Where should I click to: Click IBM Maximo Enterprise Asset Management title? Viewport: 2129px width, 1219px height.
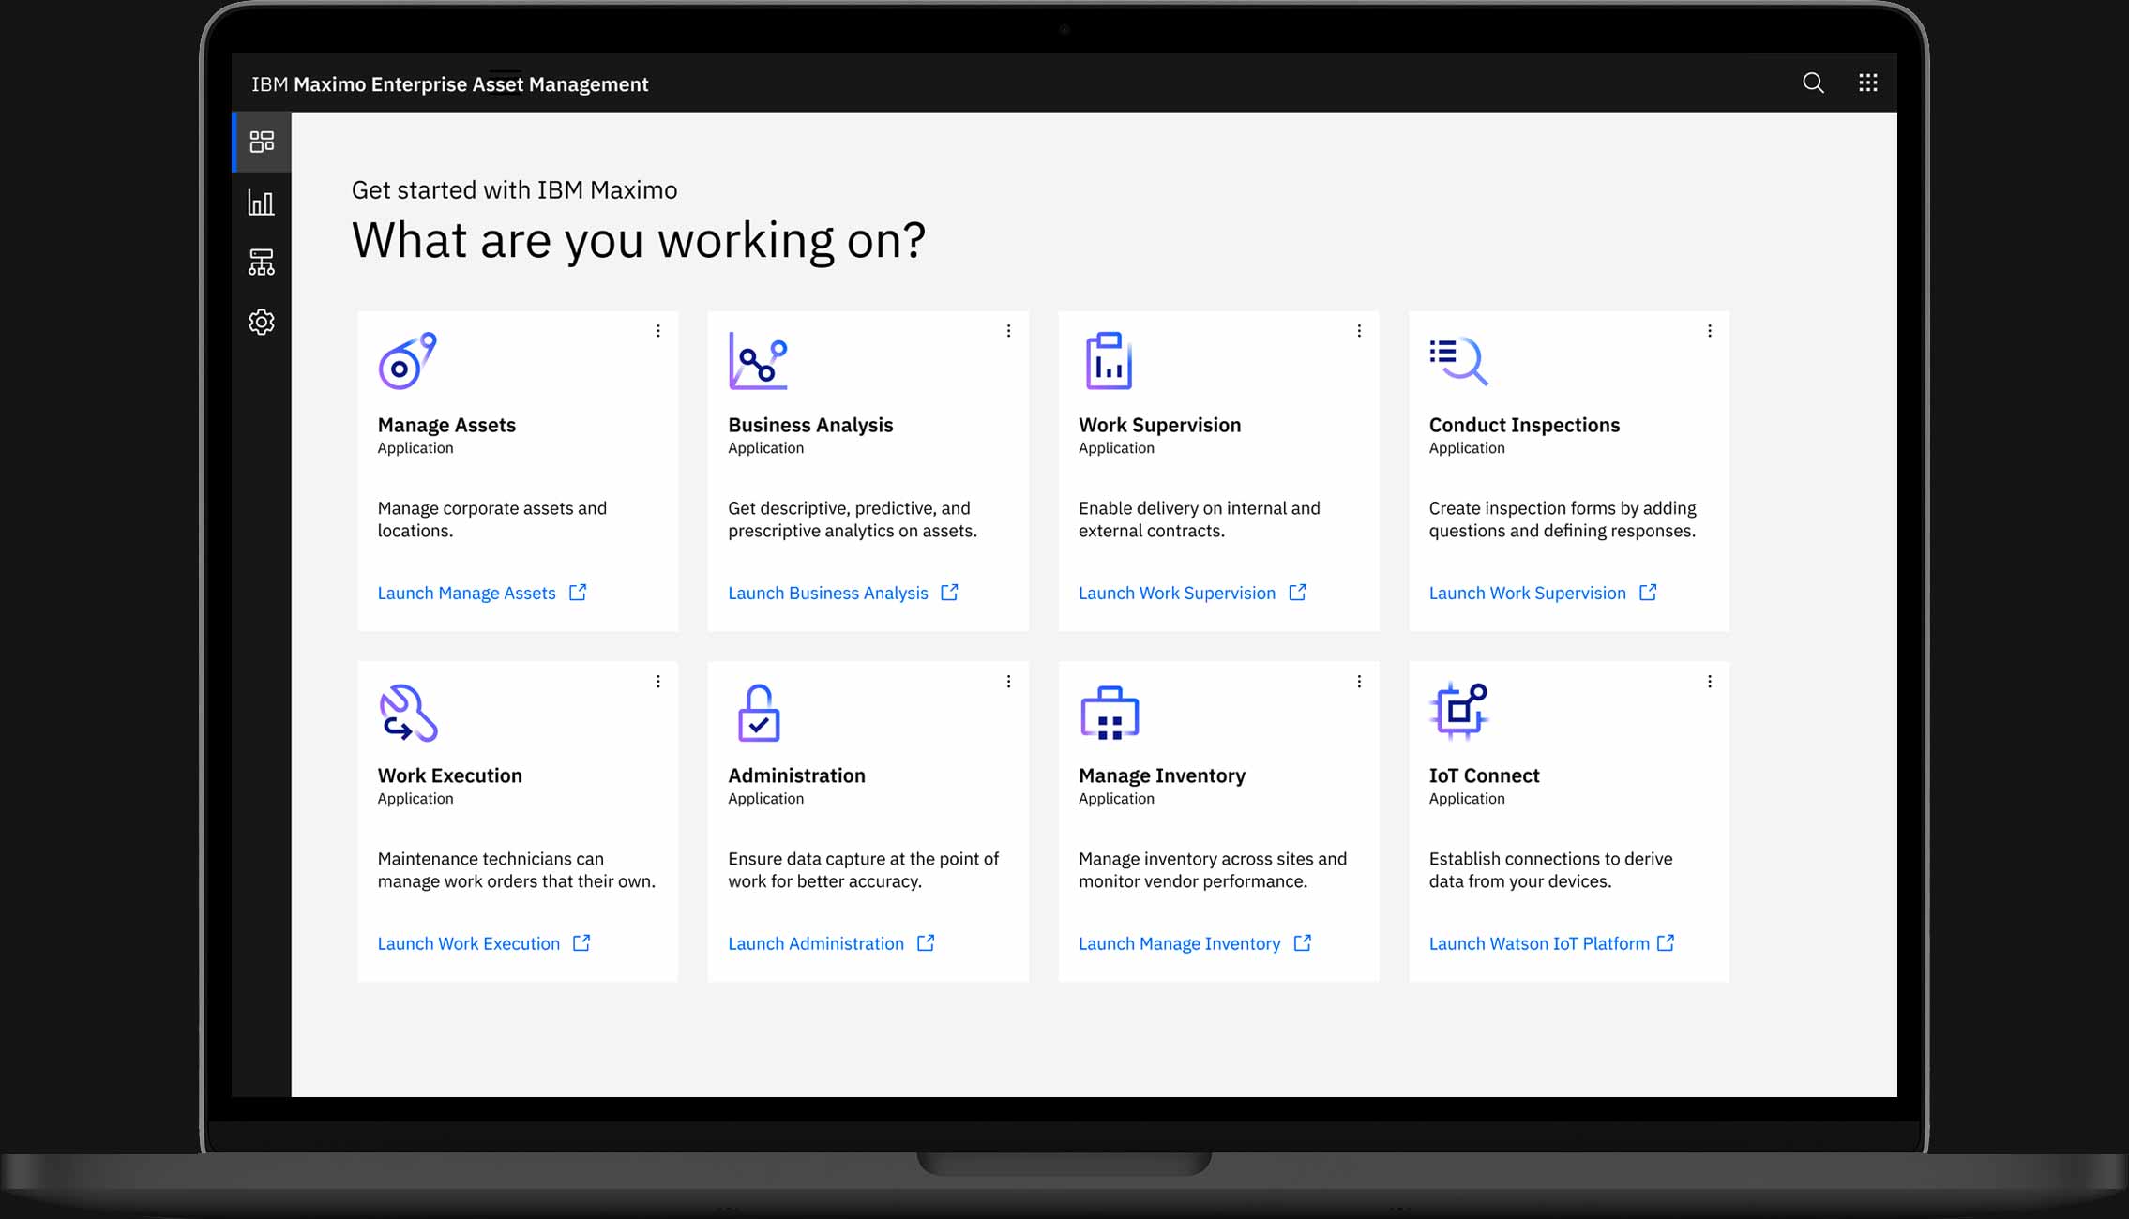click(x=450, y=84)
